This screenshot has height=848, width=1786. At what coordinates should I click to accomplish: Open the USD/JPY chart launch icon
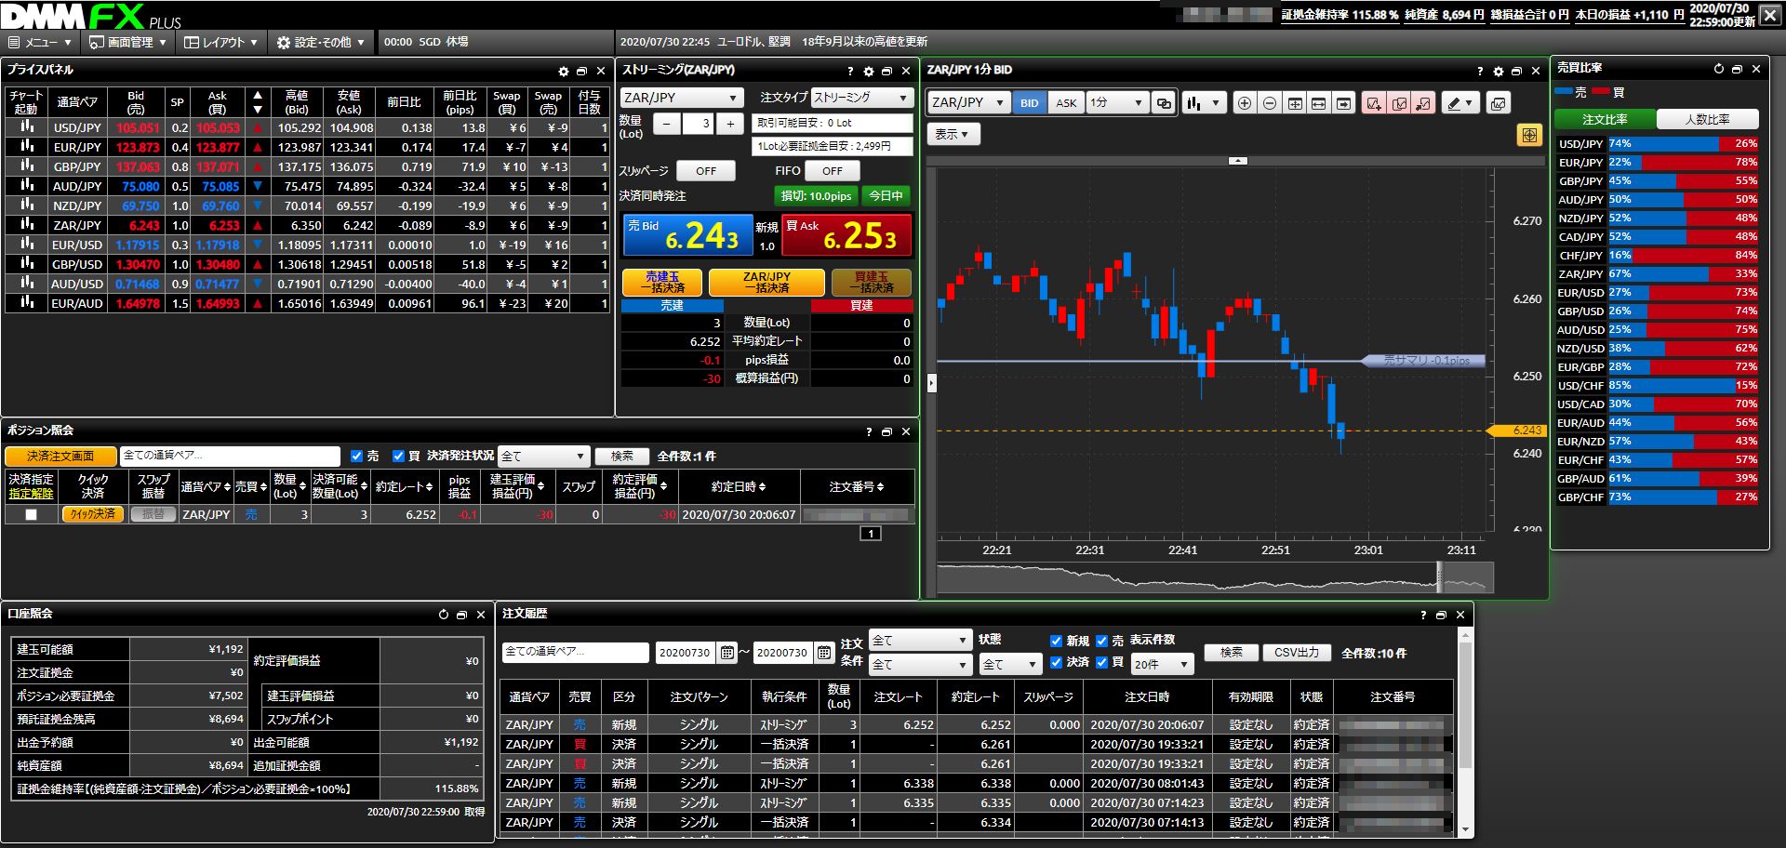coord(27,127)
